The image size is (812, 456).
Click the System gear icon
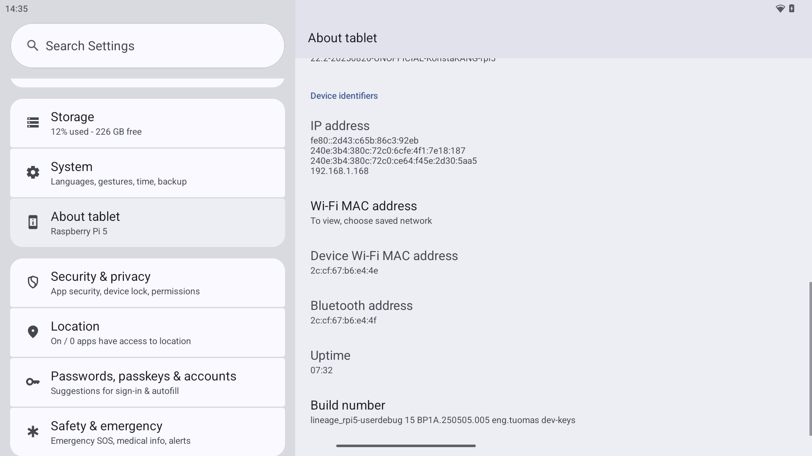tap(33, 172)
